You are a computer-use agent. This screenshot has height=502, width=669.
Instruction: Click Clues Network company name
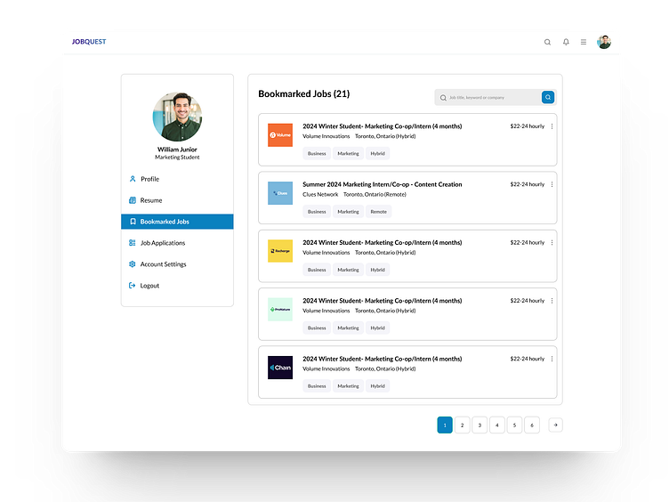click(320, 194)
